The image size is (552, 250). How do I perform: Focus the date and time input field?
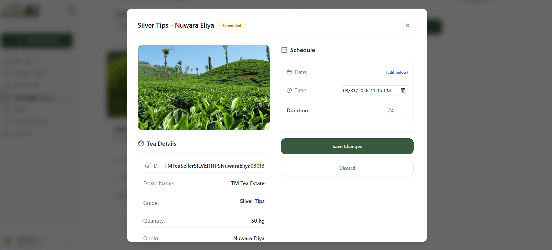(374, 90)
